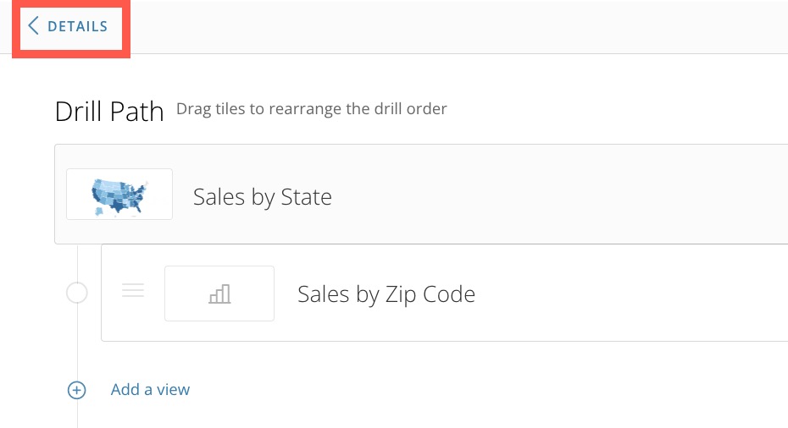Select the Sales by Zip Code tile row

point(444,293)
